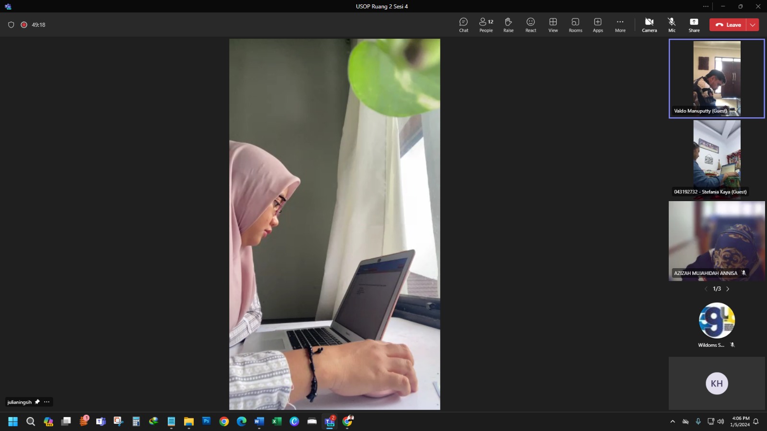Expand the Leave button dropdown arrow
This screenshot has height=431, width=767.
coord(753,25)
